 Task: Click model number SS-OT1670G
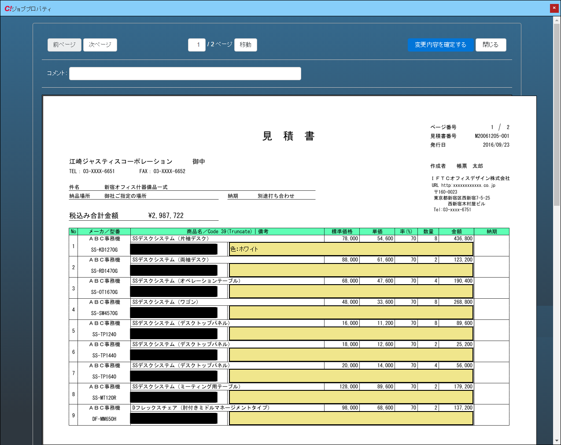(x=104, y=292)
